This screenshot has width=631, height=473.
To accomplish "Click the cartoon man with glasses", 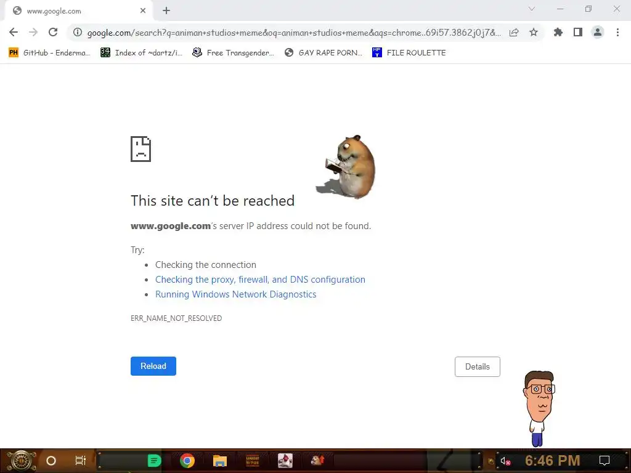I will coord(539,408).
